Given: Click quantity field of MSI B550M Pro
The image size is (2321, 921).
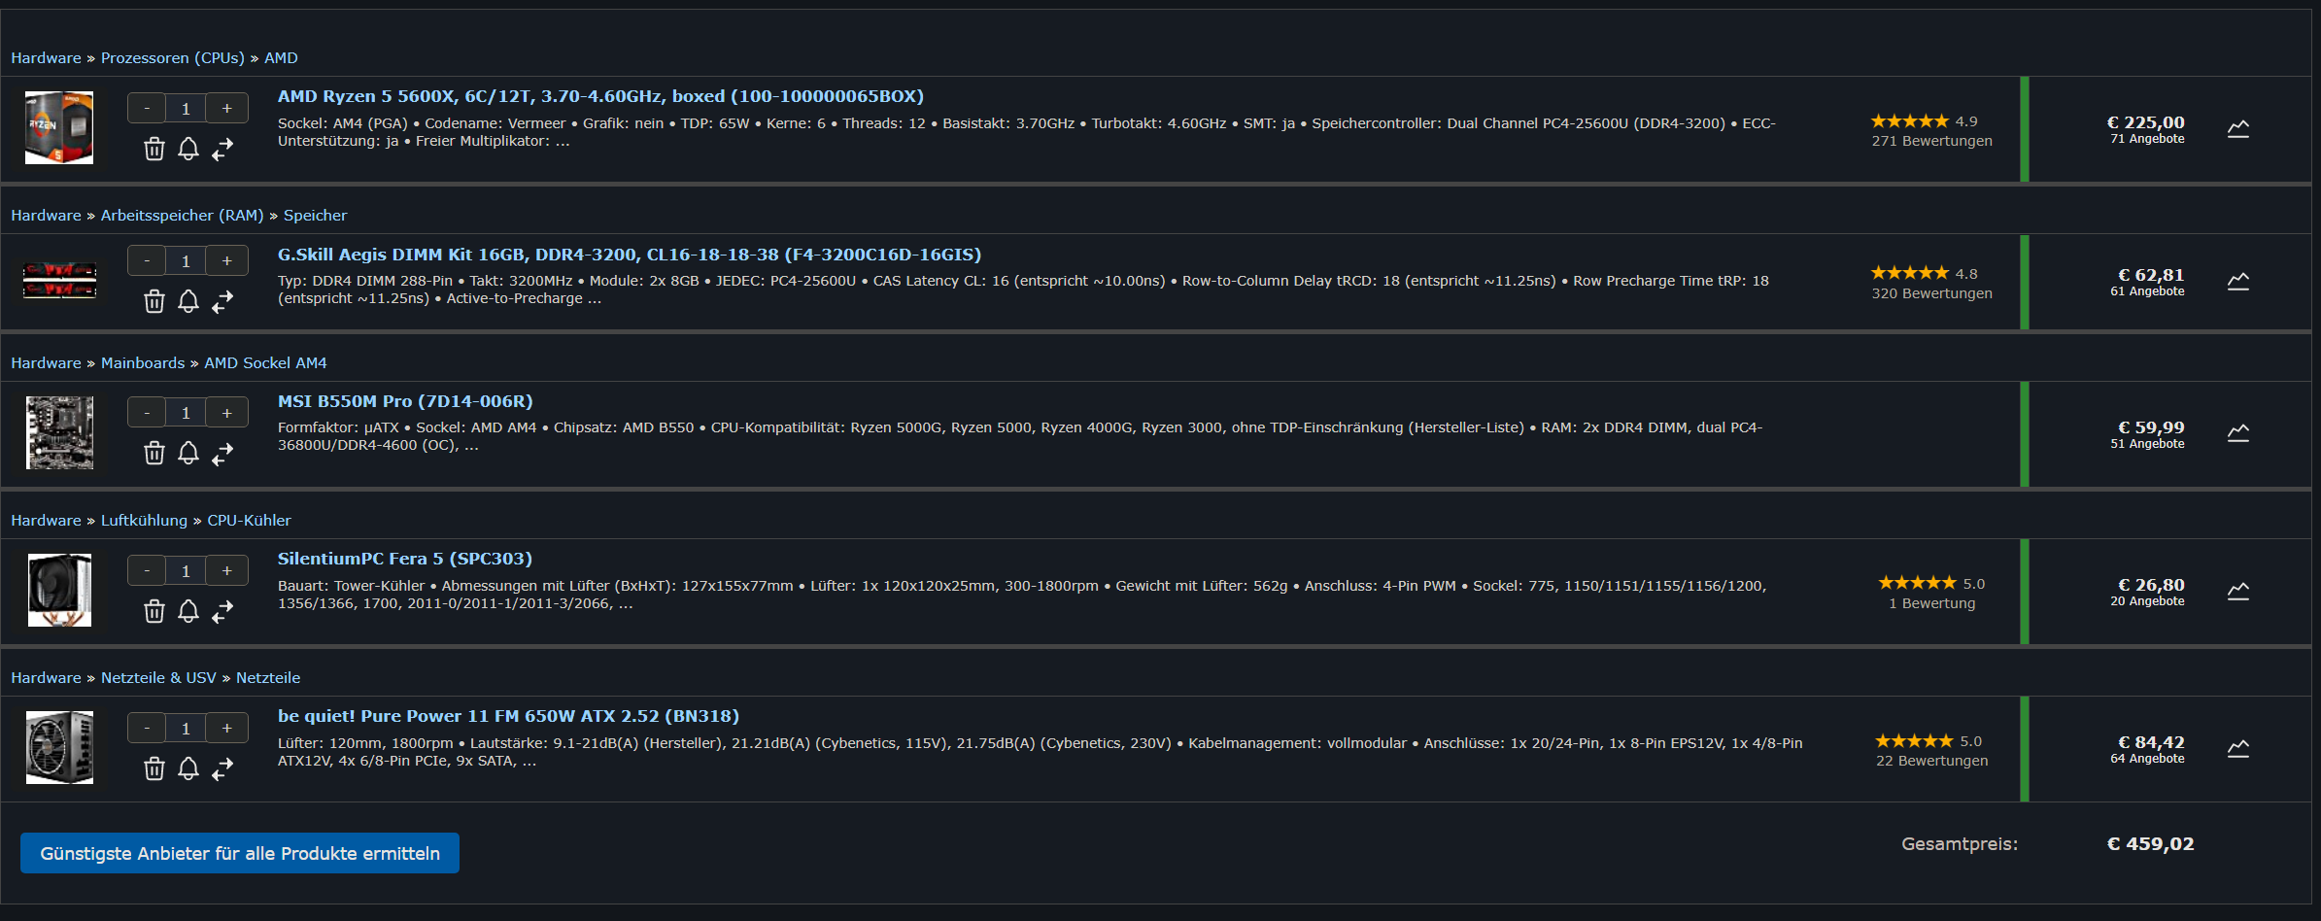Looking at the screenshot, I should click(186, 412).
